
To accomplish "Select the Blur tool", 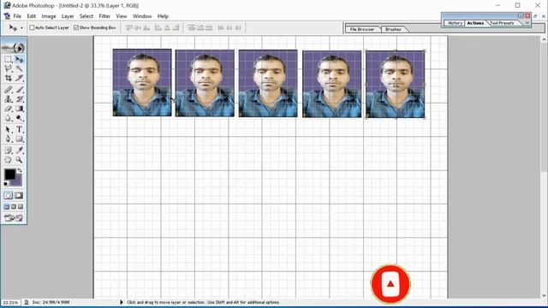I will tap(9, 118).
